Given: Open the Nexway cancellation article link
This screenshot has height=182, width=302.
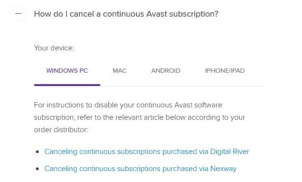Looking at the screenshot, I should (x=141, y=169).
